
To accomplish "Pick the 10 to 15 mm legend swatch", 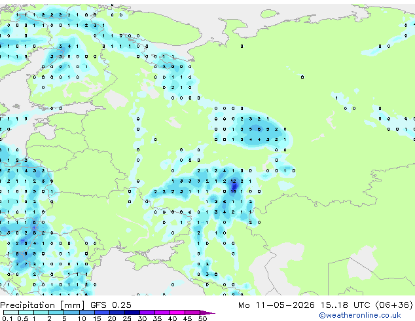I will [x=87, y=312].
